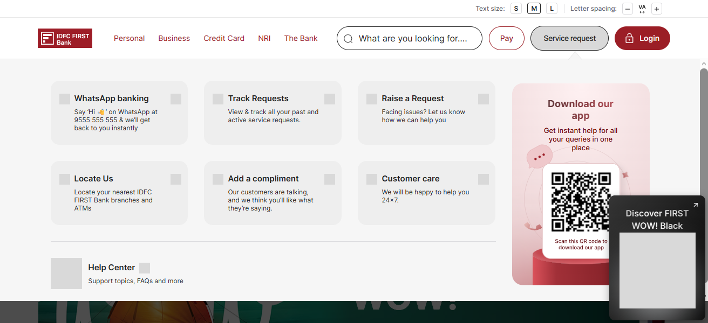Click the magnifier icon in search bar
Screen dimensions: 708x323
click(x=348, y=39)
